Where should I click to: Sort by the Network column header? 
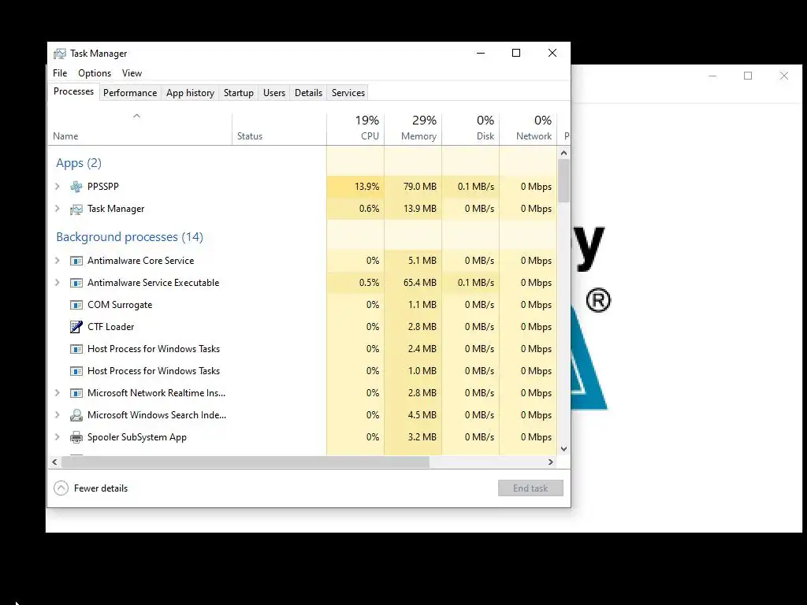[529, 129]
